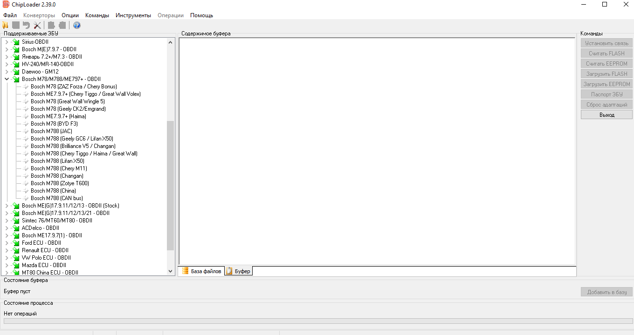Open the Опции menu

click(x=70, y=15)
